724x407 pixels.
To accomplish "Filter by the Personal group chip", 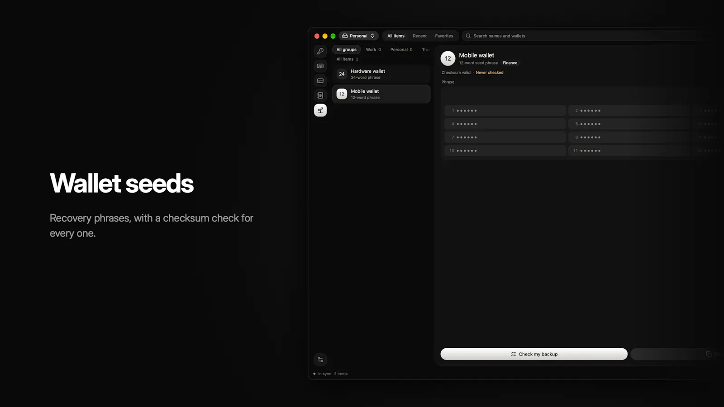I will tap(401, 50).
